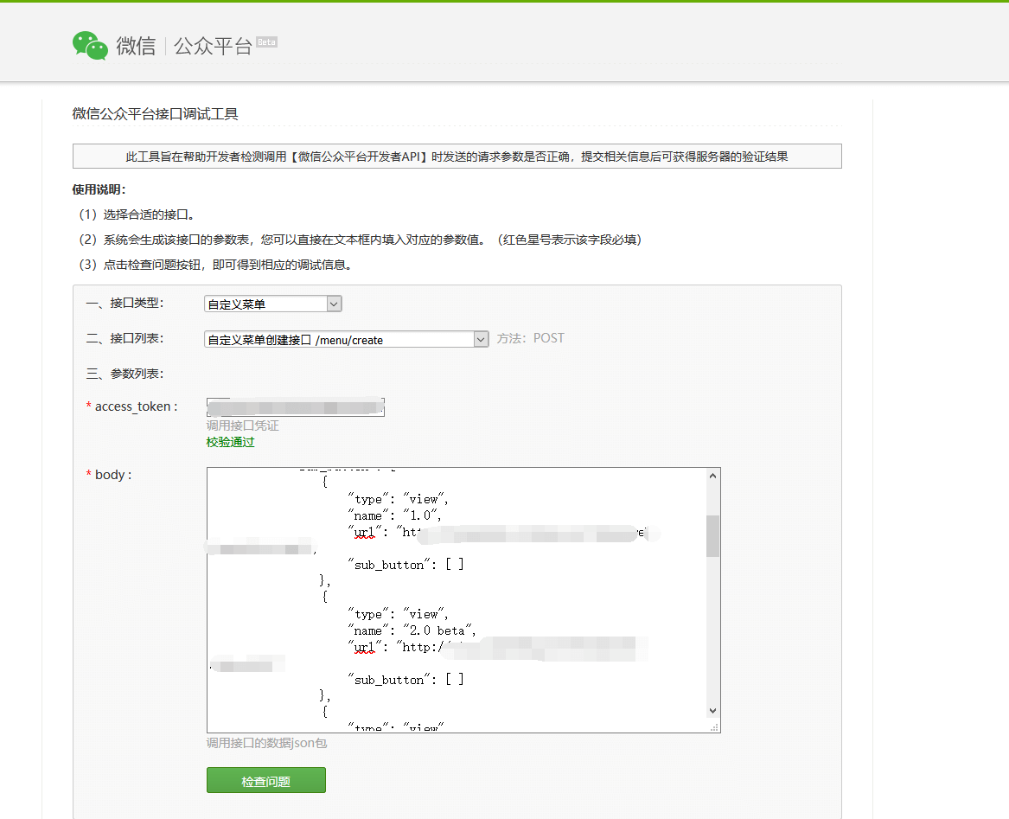Click the 调用接口凭证 hint under access_token
1009x819 pixels.
tap(242, 426)
